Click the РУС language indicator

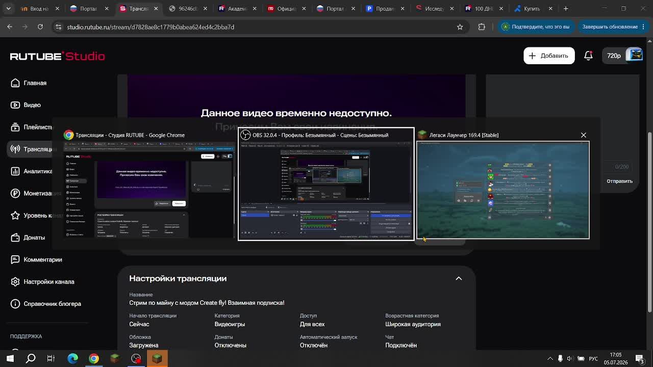click(593, 359)
